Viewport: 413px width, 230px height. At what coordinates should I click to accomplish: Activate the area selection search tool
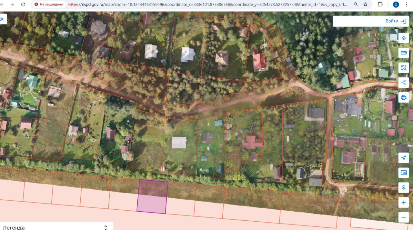(404, 67)
